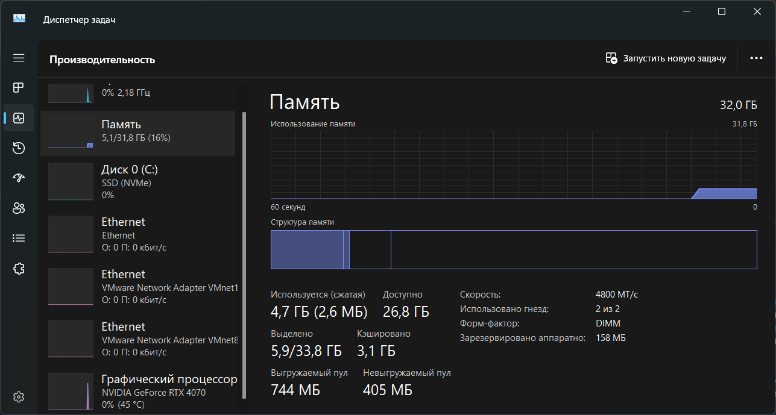Viewport: 776px width, 415px height.
Task: Click the Структура памяти label
Action: [302, 222]
